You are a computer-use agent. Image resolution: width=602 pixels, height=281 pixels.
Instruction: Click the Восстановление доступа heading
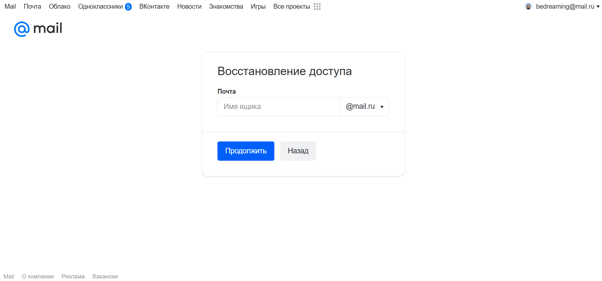(x=285, y=71)
